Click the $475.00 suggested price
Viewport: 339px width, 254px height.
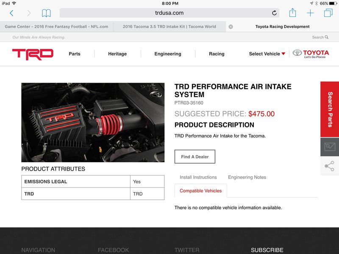(261, 114)
